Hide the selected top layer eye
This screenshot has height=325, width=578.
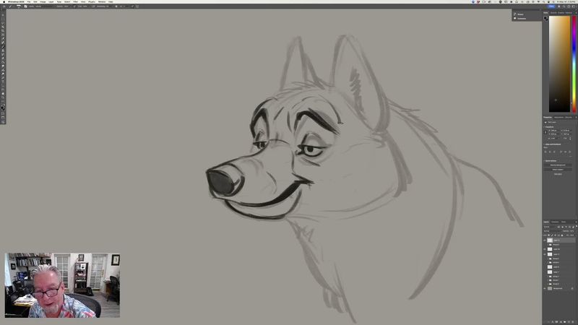pyautogui.click(x=545, y=240)
